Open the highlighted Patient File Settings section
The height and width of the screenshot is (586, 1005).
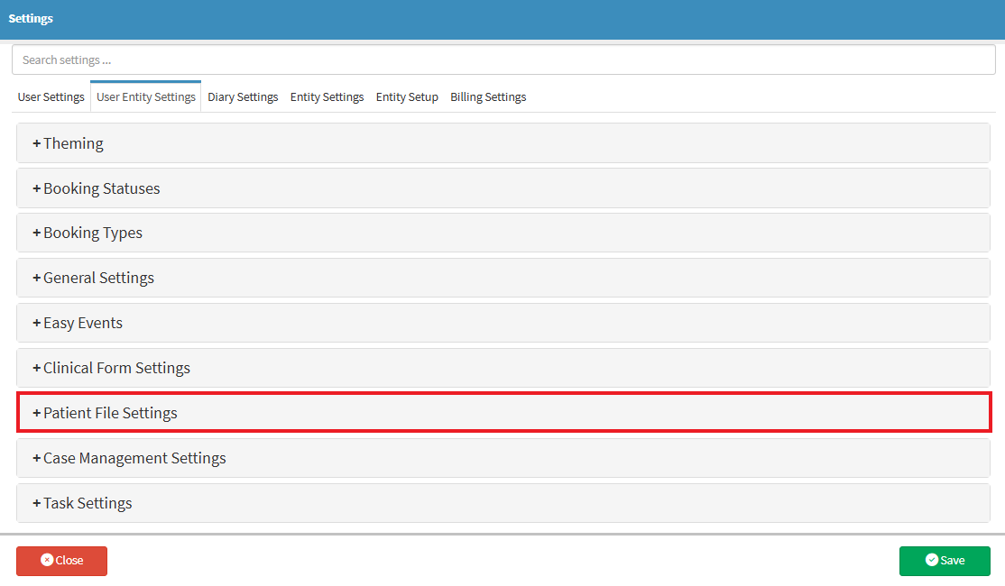click(x=110, y=413)
